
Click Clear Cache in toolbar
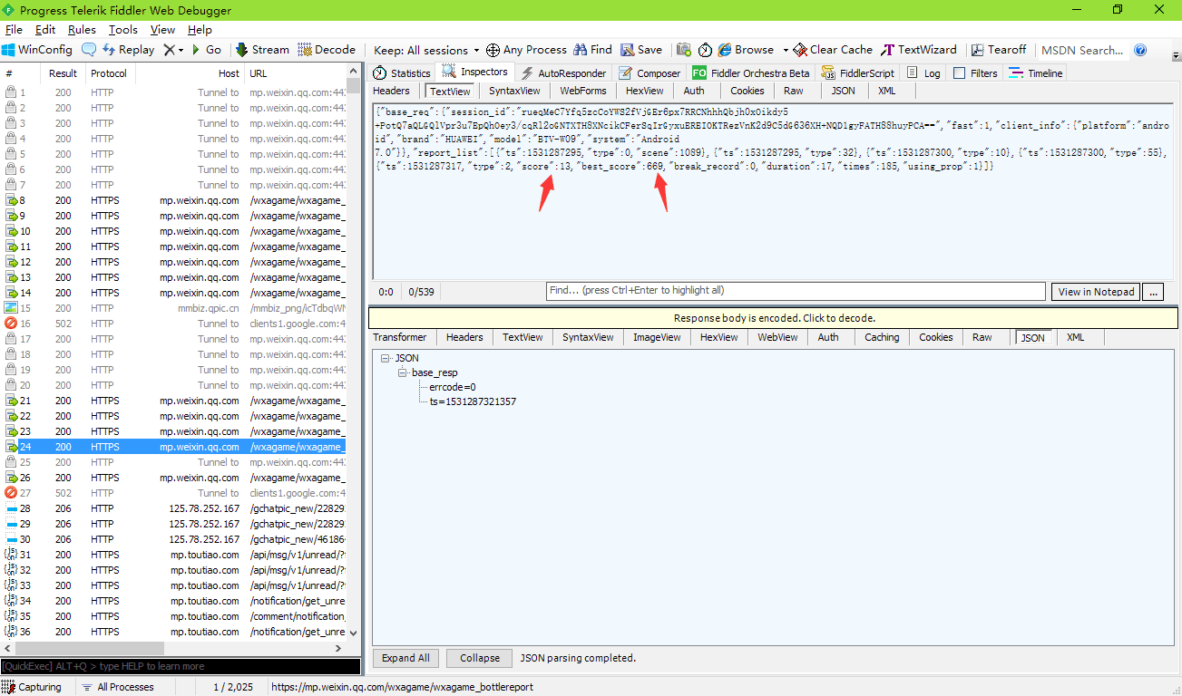[833, 50]
